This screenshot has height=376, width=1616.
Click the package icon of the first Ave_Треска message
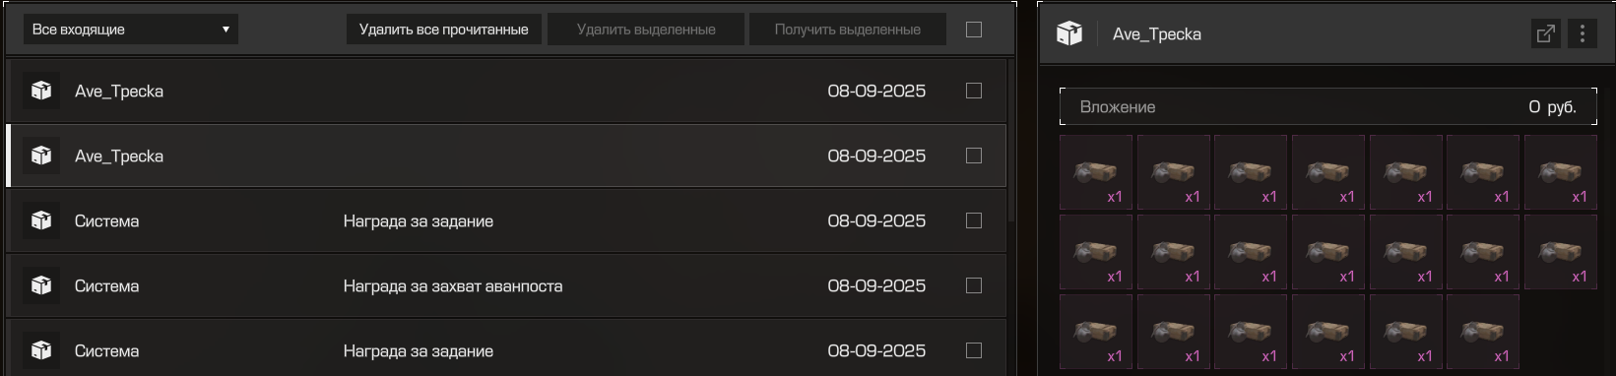click(41, 91)
